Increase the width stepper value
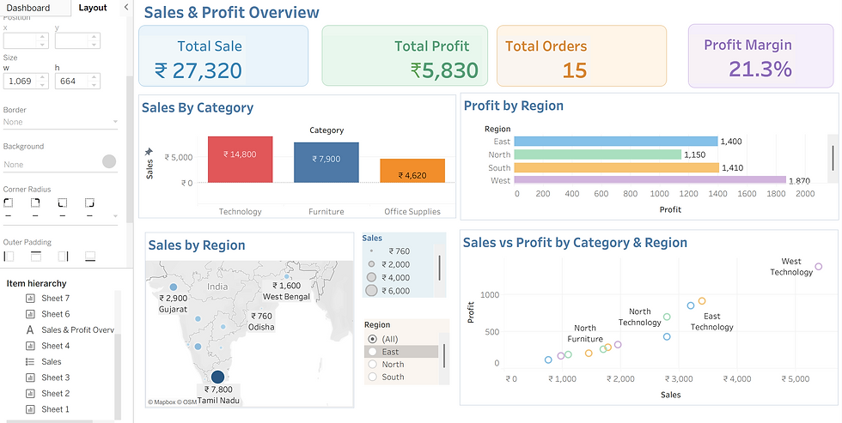The height and width of the screenshot is (423, 842). (x=44, y=78)
